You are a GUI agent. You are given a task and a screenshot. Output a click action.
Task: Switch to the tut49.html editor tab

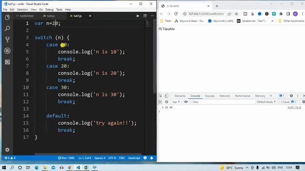click(25, 16)
